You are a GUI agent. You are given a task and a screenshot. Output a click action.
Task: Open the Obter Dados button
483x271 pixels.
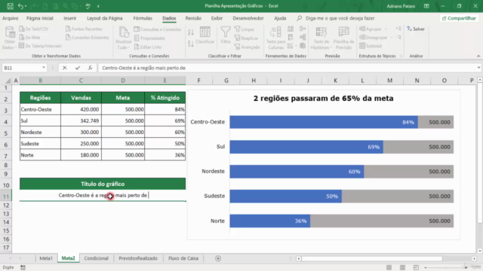pos(9,38)
